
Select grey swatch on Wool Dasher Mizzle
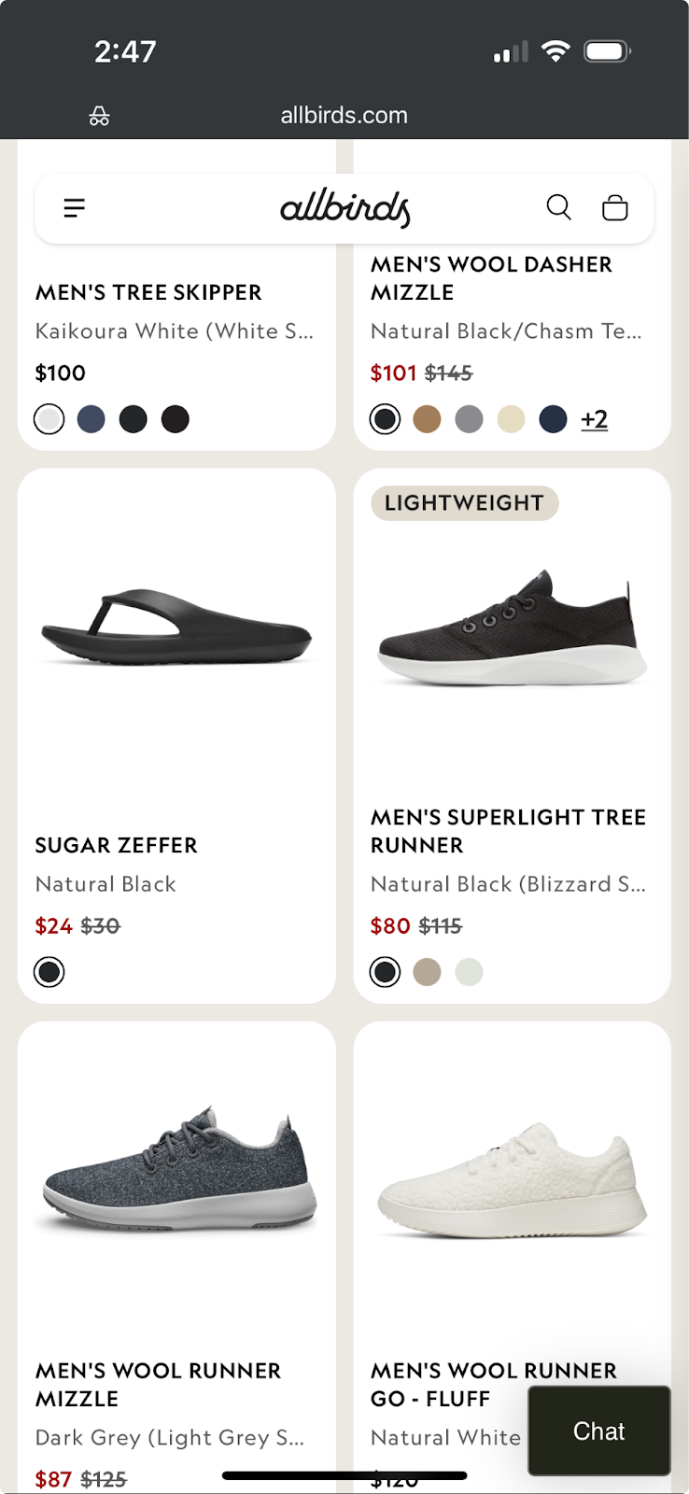(470, 419)
